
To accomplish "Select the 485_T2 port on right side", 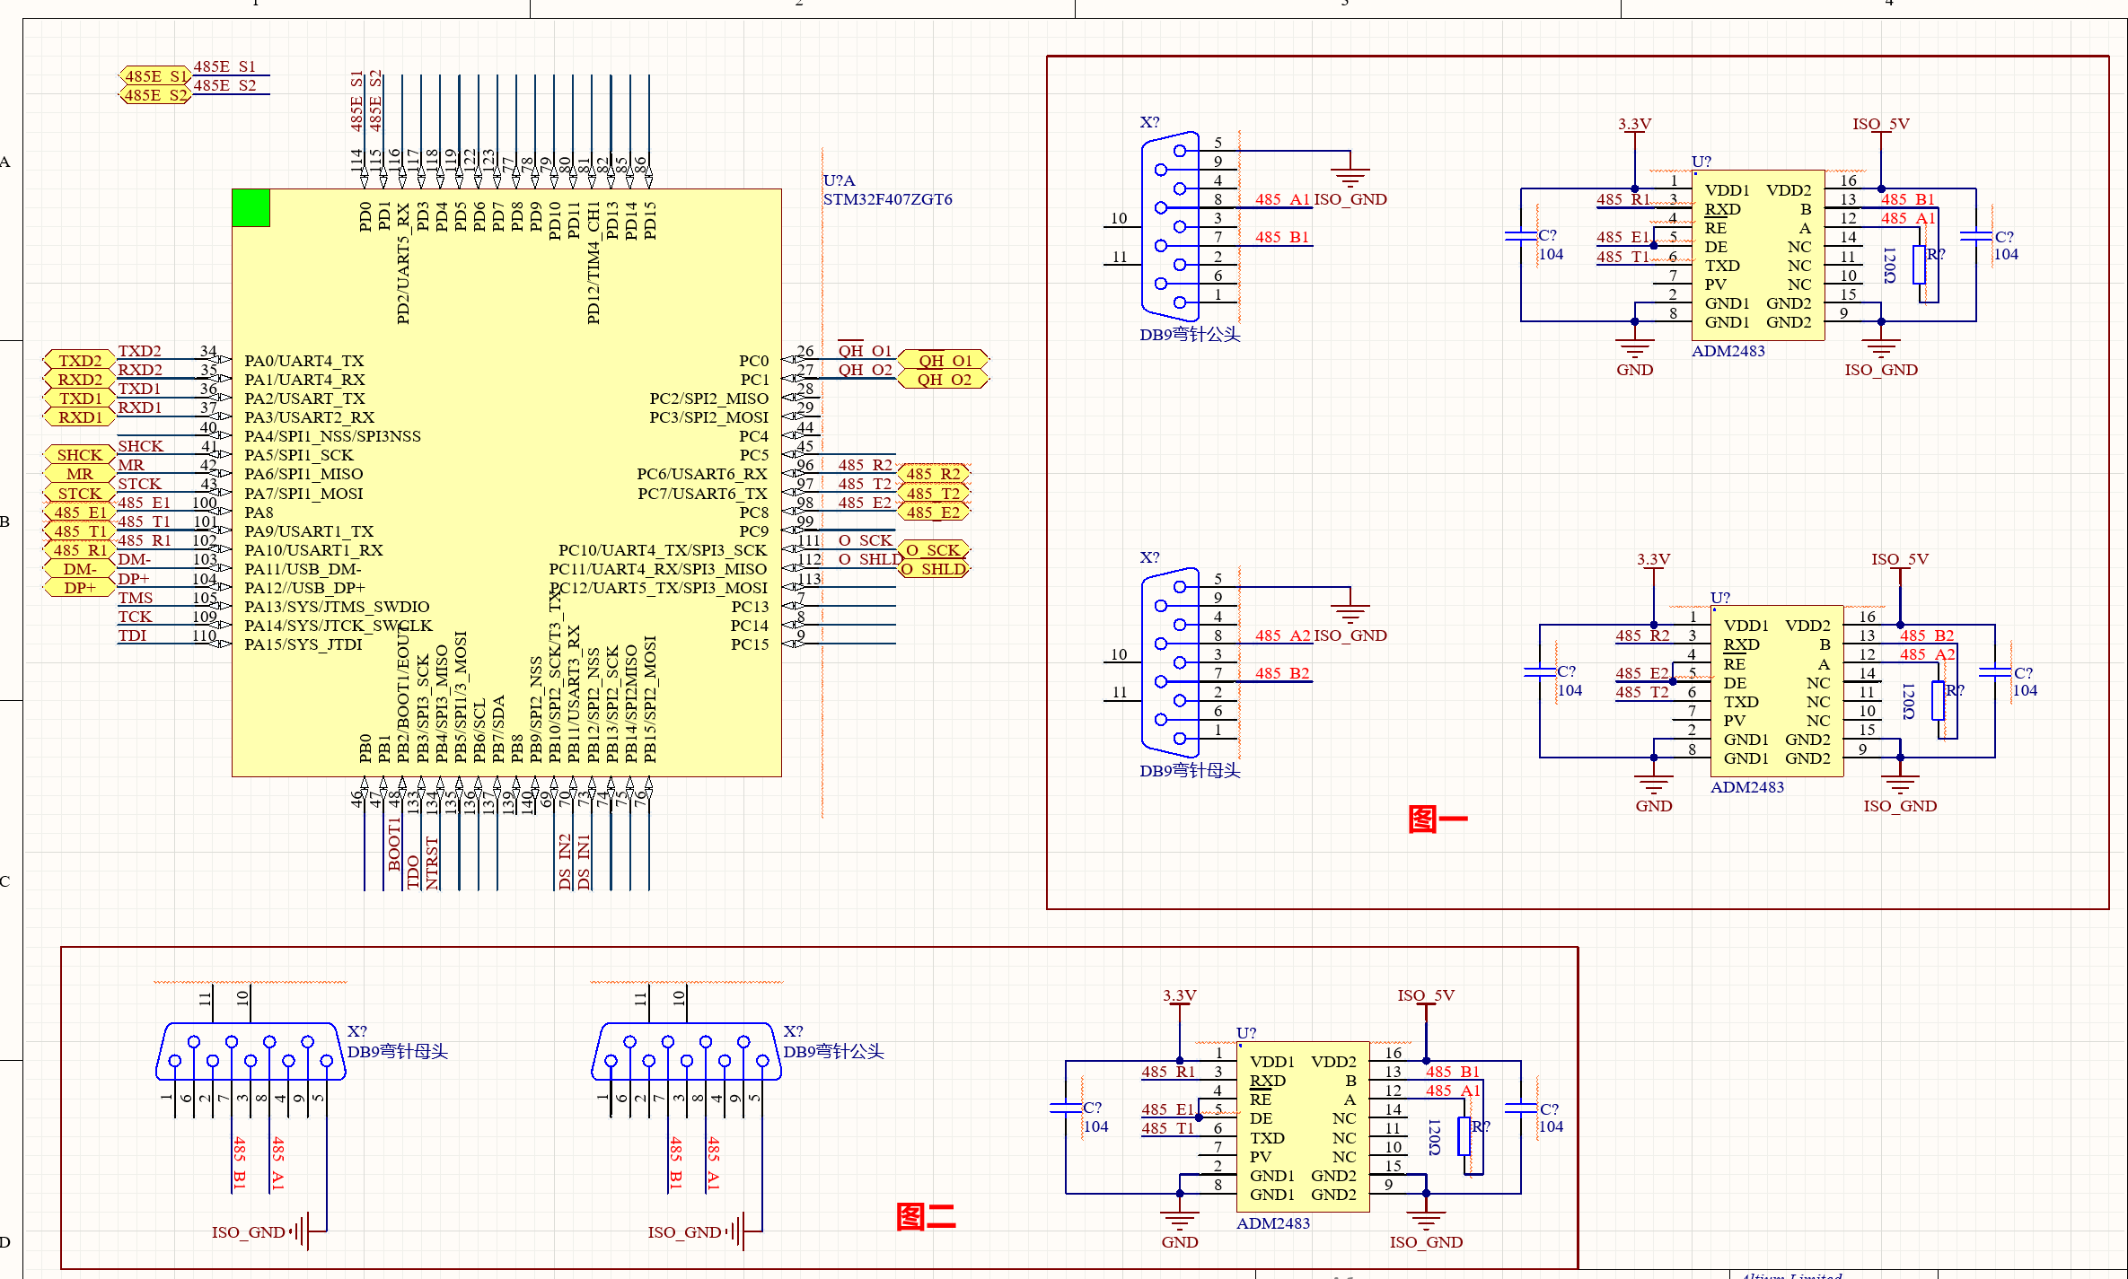I will [933, 493].
